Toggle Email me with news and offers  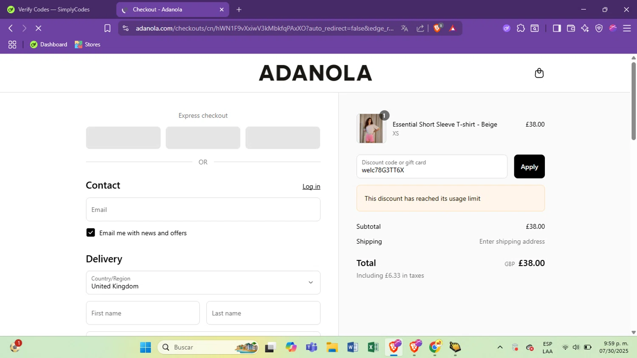coord(90,233)
